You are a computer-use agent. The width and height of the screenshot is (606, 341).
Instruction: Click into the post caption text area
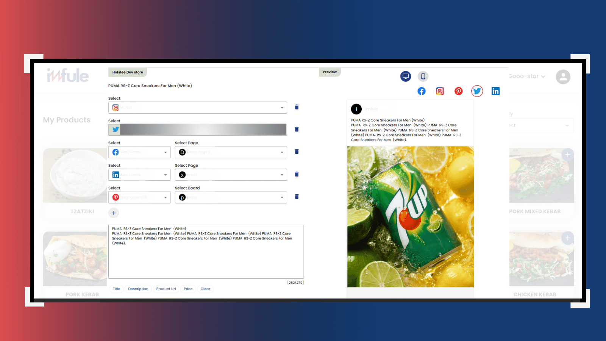pyautogui.click(x=206, y=252)
